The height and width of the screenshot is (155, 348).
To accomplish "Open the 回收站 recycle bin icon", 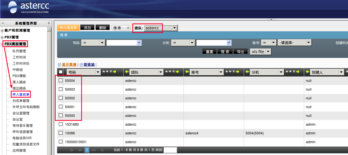I will coord(81,65).
